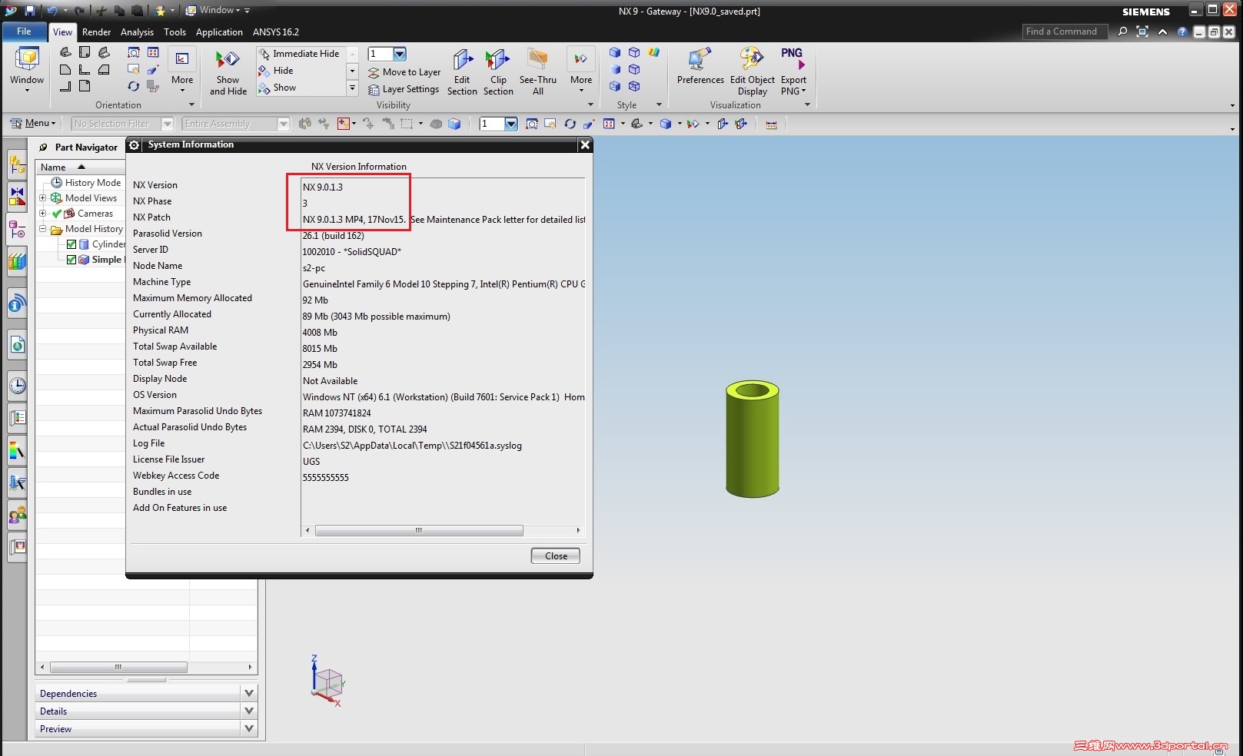The height and width of the screenshot is (756, 1243).
Task: Click the magnifier search icon beside Find a Command
Action: [1122, 31]
